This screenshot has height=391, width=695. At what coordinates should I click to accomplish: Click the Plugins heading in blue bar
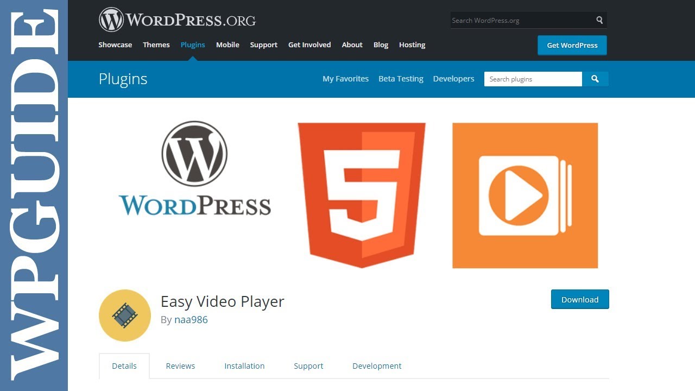(x=123, y=79)
